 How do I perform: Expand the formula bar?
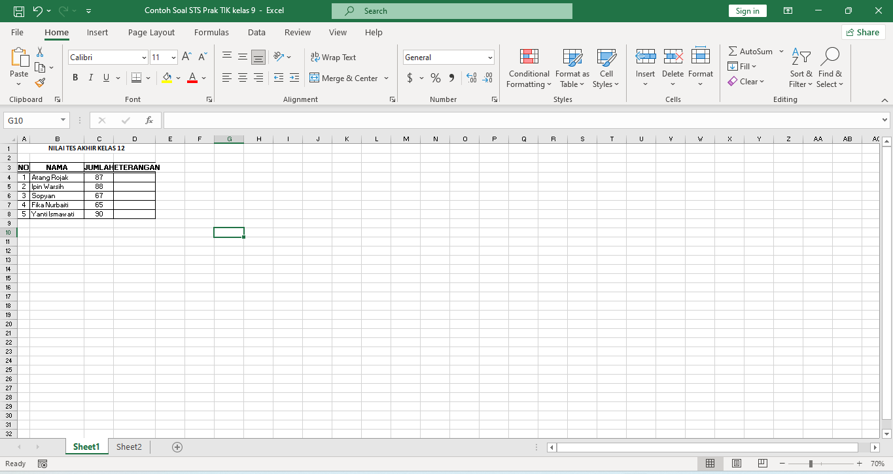(885, 120)
